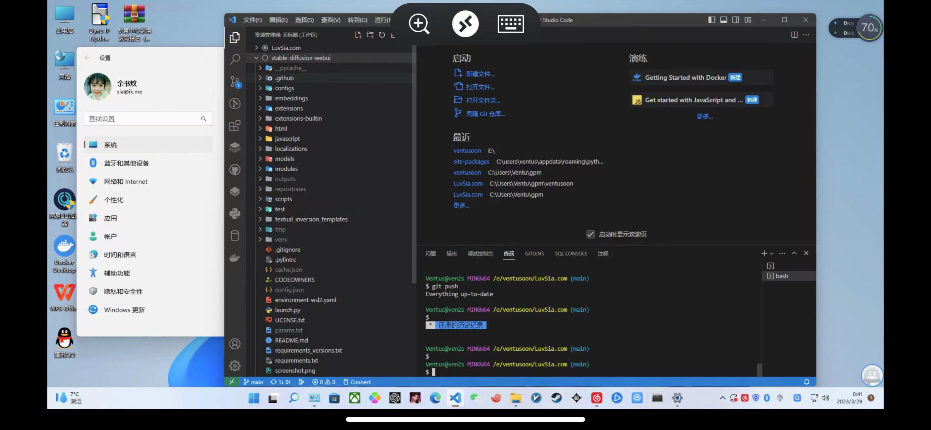Click New File icon in explorer header
Image resolution: width=931 pixels, height=430 pixels.
(x=358, y=35)
